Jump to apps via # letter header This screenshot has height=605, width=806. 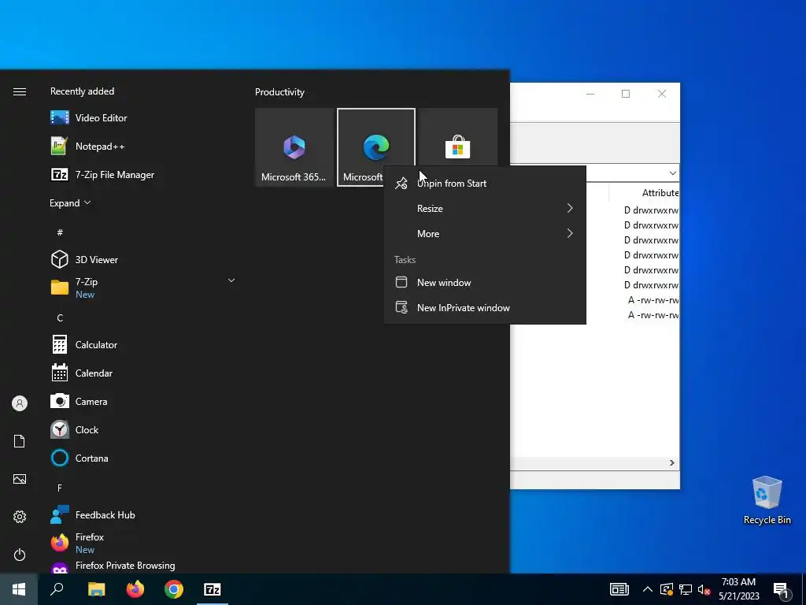click(x=60, y=232)
